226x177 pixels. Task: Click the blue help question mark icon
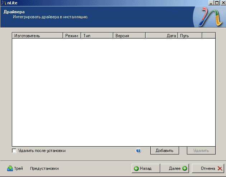click(x=138, y=151)
